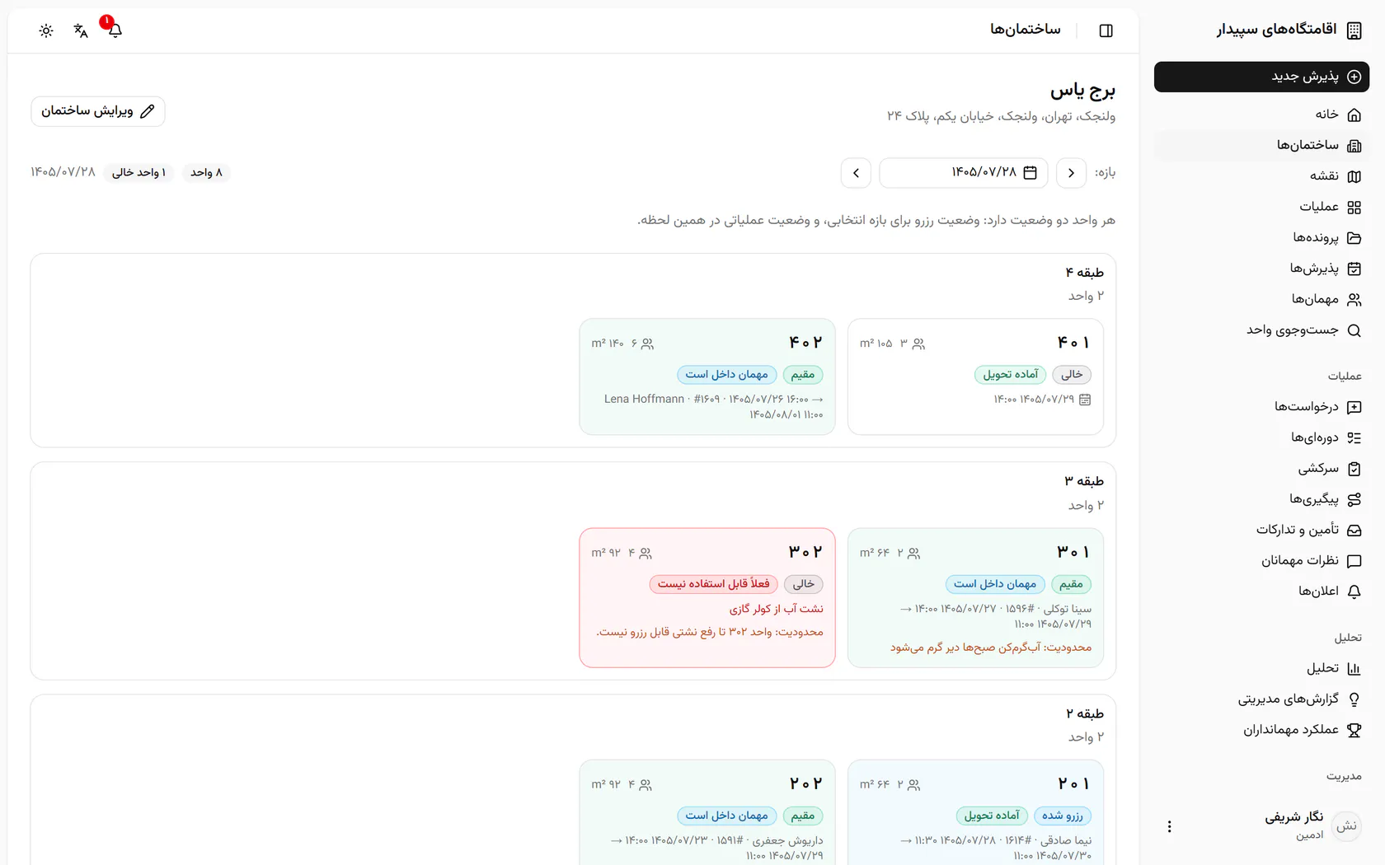Screen dimensions: 1385x865
Task: Open عملیات dashboard in sidebar
Action: [1261, 207]
